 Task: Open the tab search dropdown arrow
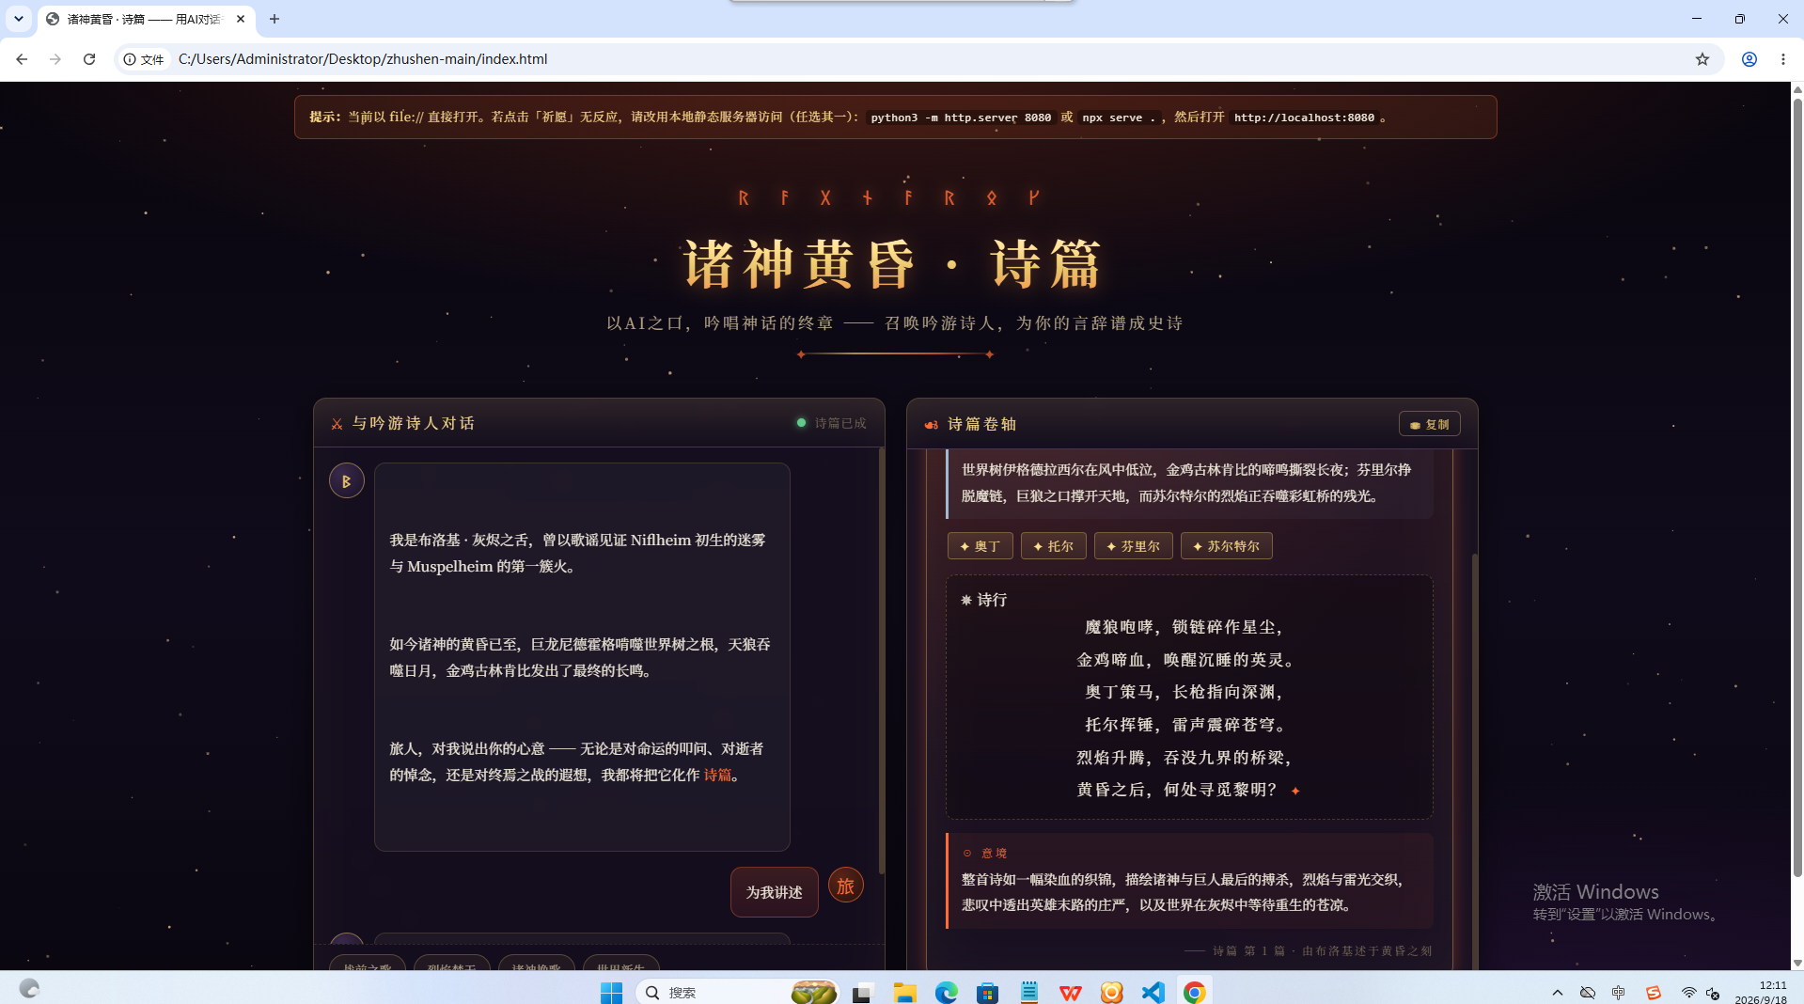pos(18,19)
